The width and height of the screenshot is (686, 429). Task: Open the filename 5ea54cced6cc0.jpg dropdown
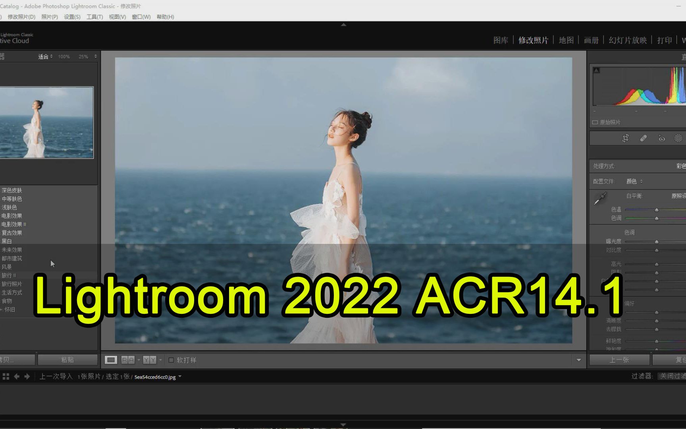point(180,377)
